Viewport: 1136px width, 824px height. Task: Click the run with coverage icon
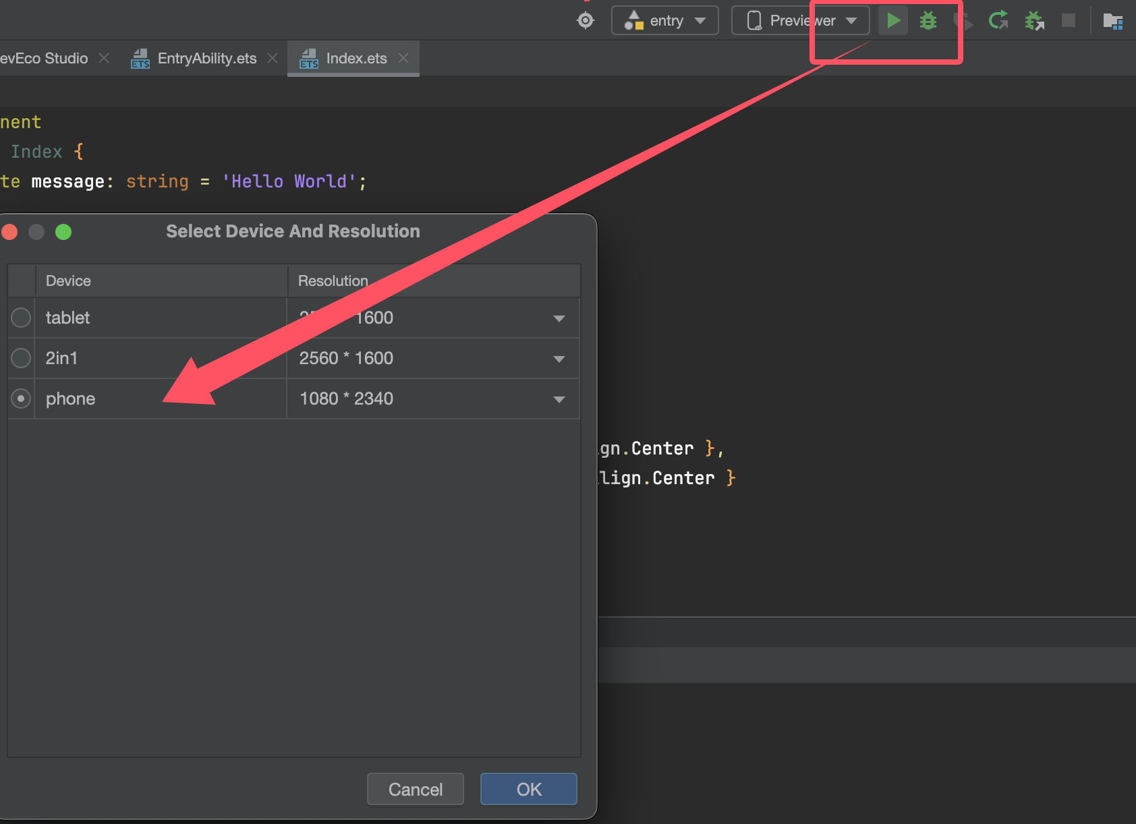(963, 21)
